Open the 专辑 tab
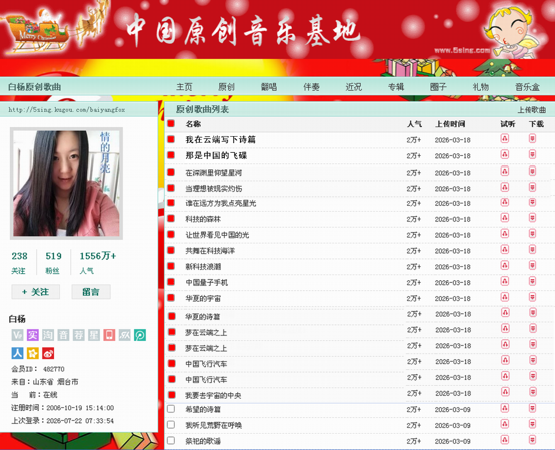Screen dimensions: 555x450 pyautogui.click(x=396, y=87)
